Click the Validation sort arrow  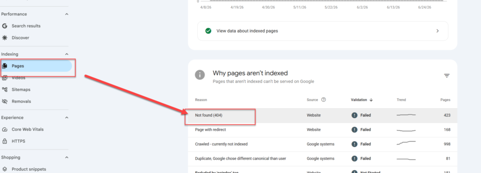coord(371,100)
